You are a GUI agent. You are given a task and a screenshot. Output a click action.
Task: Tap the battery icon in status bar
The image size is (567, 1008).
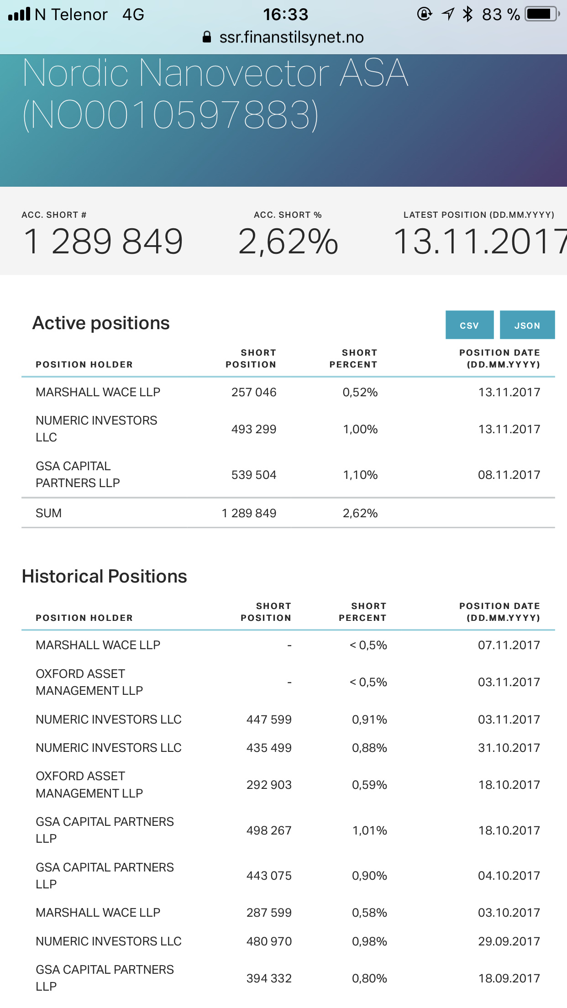(542, 14)
